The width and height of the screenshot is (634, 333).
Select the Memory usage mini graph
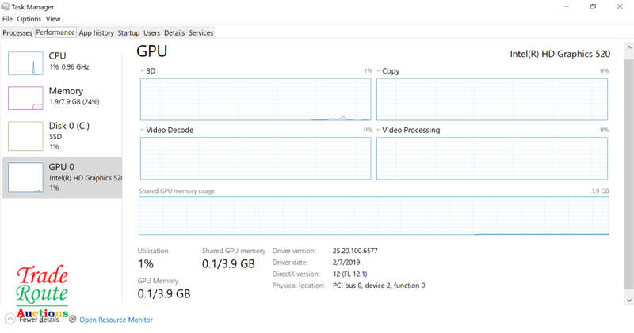[25, 98]
